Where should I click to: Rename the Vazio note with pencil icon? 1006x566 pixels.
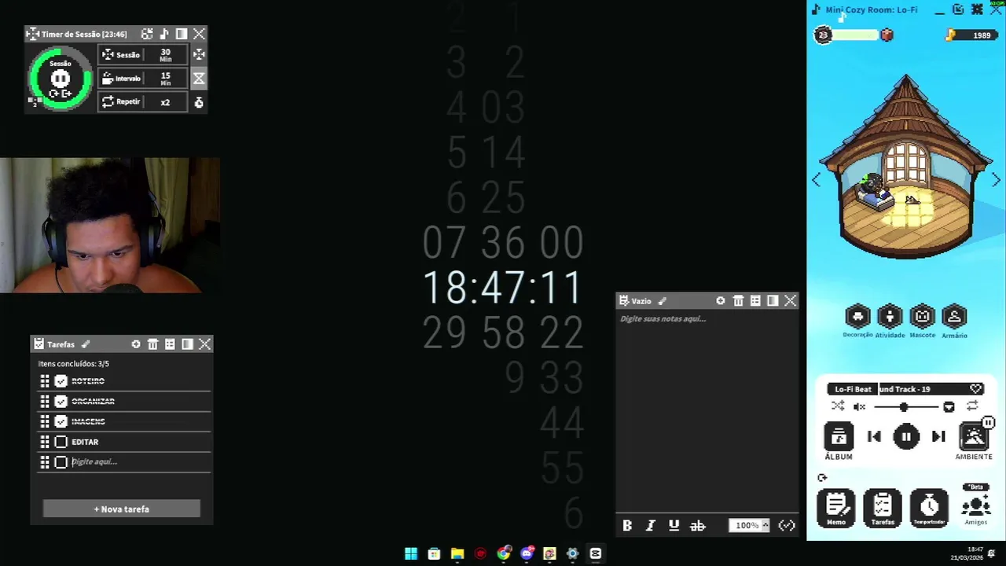pos(662,301)
